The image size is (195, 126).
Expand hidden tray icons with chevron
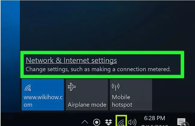pyautogui.click(x=85, y=122)
